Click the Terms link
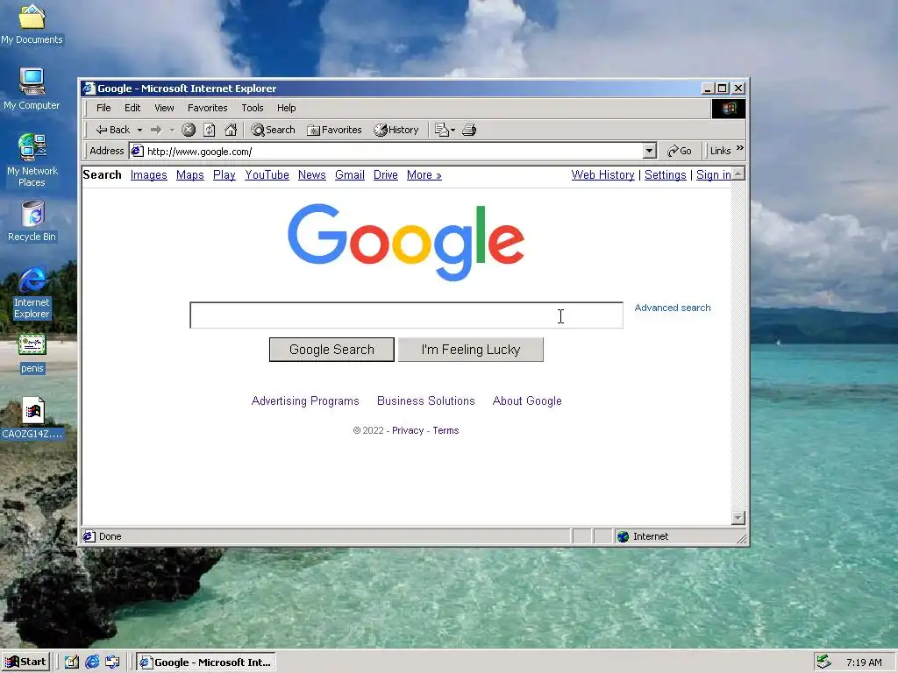The width and height of the screenshot is (898, 673). click(x=445, y=430)
